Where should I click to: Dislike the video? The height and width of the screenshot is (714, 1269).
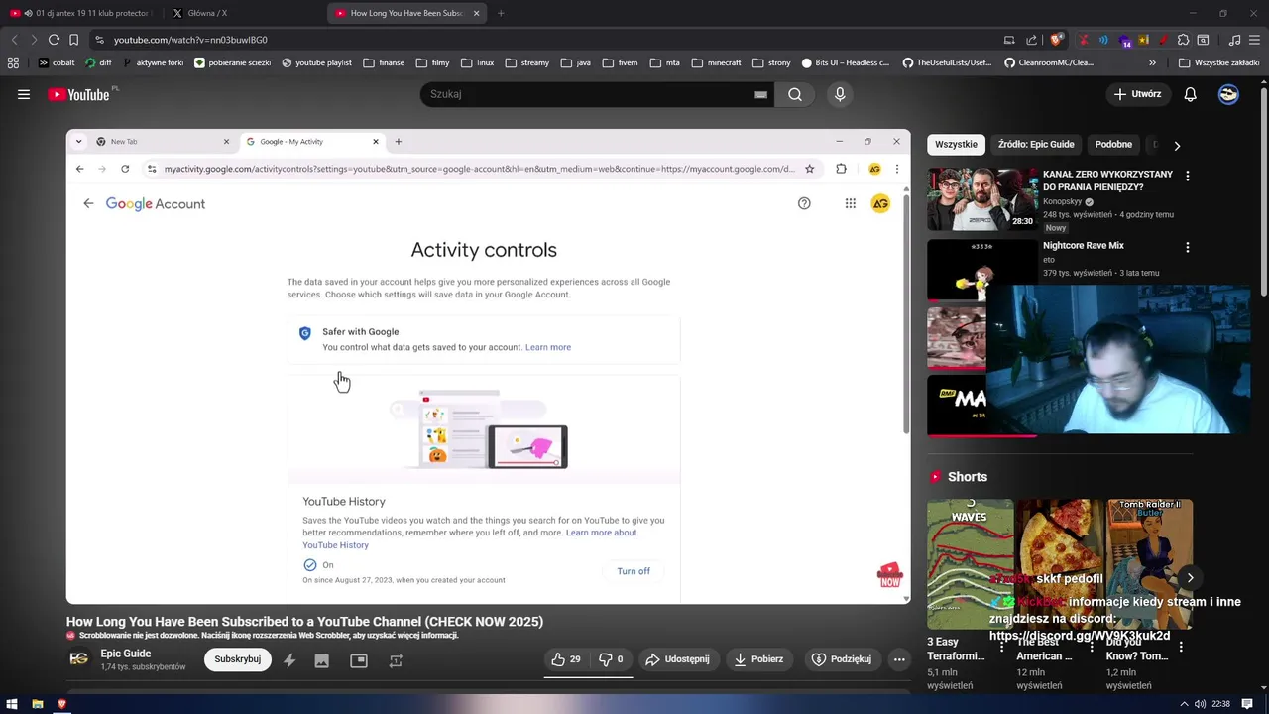(611, 659)
